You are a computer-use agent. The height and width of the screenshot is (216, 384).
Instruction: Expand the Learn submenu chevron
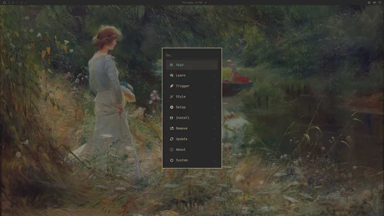[215, 76]
